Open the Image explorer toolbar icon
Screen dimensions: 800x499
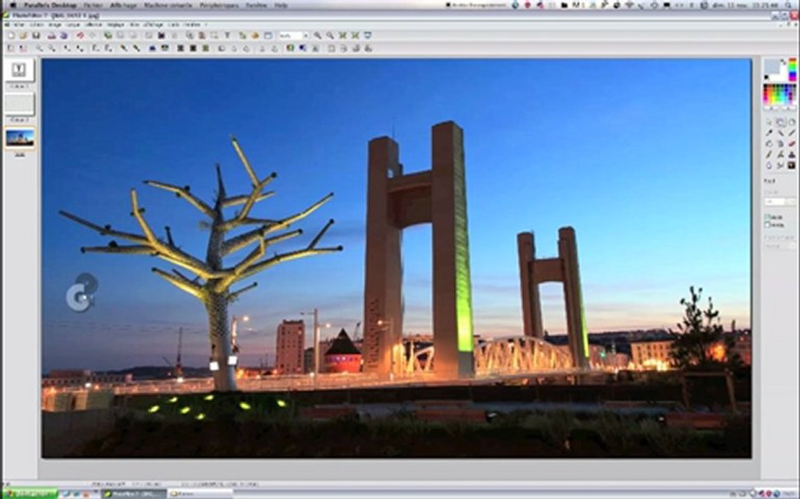click(242, 36)
